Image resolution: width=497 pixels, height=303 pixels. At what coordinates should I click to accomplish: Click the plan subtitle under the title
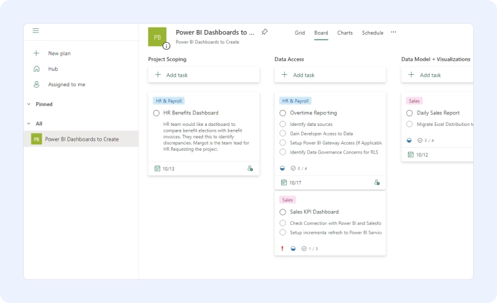pyautogui.click(x=208, y=42)
